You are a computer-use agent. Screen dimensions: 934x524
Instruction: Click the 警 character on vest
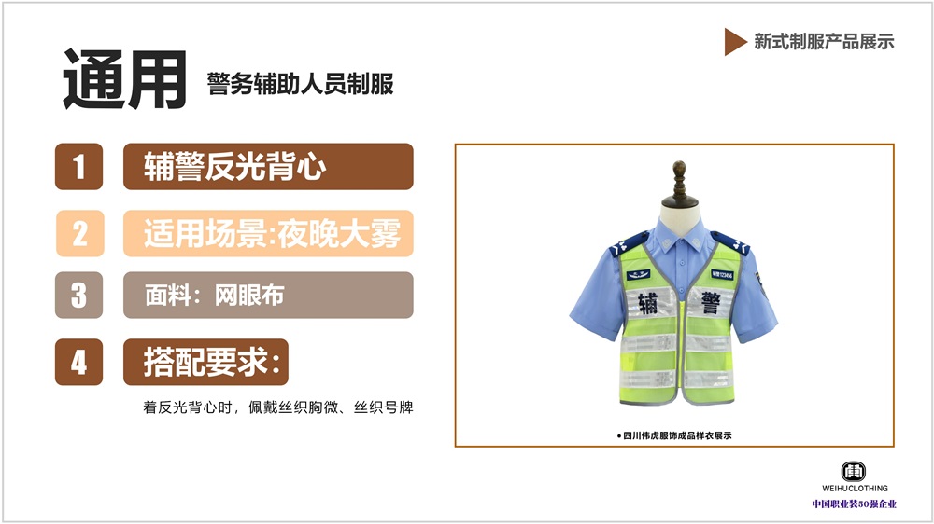point(710,303)
